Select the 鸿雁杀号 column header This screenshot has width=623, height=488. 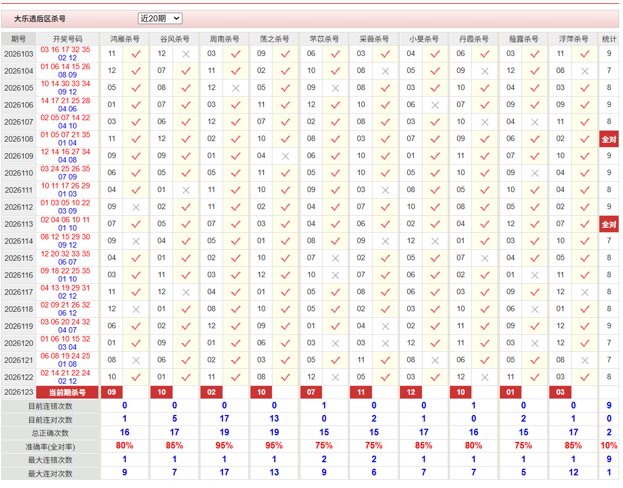[x=125, y=39]
